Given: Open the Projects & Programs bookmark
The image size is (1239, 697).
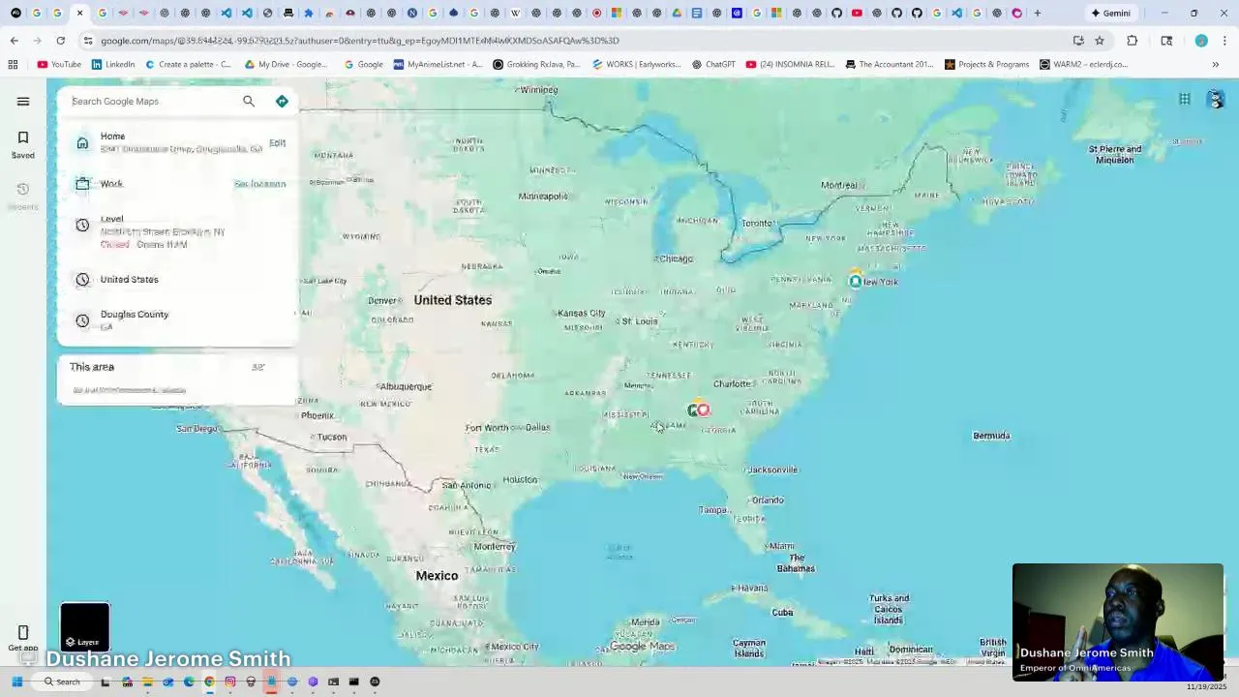Looking at the screenshot, I should 986,65.
